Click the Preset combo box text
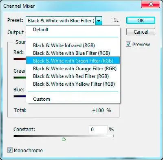The image size is (163, 160). 61,21
